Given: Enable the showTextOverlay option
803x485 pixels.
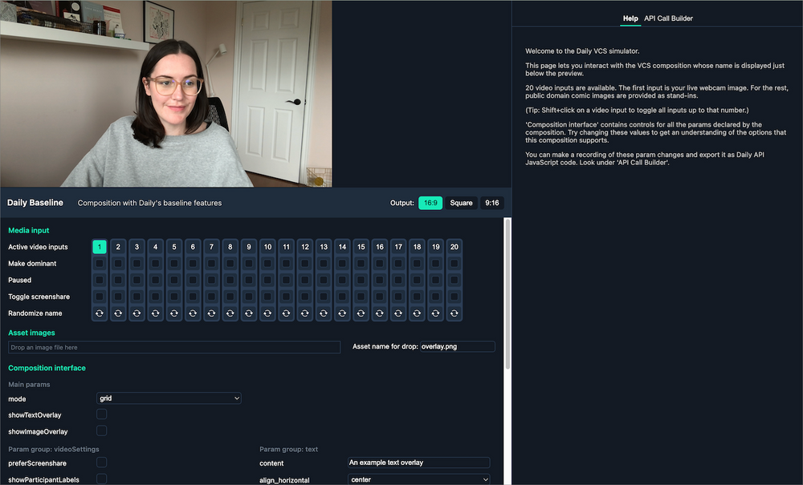Looking at the screenshot, I should point(101,414).
